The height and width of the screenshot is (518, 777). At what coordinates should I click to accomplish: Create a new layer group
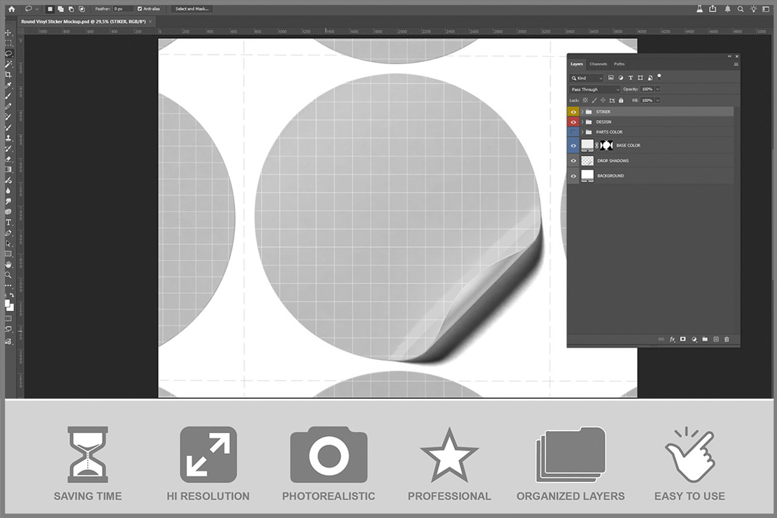point(704,339)
